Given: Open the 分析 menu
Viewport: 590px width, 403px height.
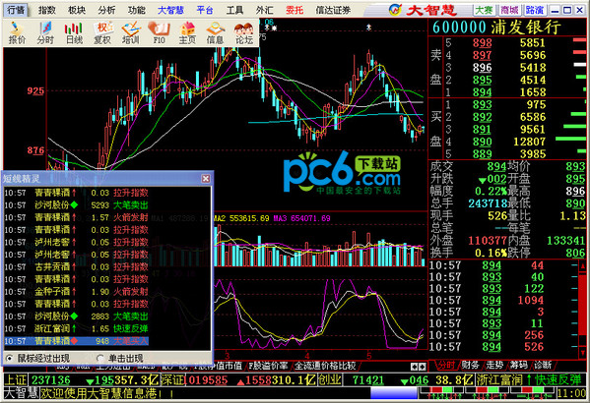Looking at the screenshot, I should [x=106, y=10].
